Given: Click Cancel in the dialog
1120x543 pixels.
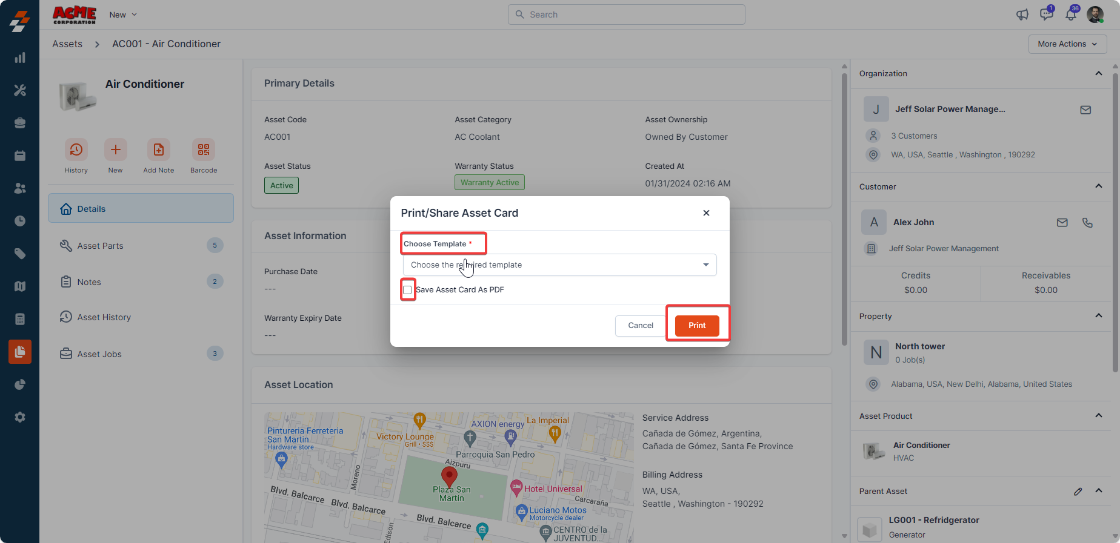Looking at the screenshot, I should point(641,326).
